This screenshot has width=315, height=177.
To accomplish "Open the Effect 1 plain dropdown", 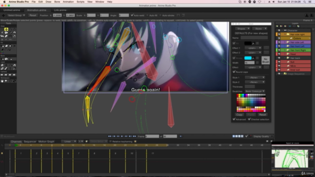I will pyautogui.click(x=253, y=48).
